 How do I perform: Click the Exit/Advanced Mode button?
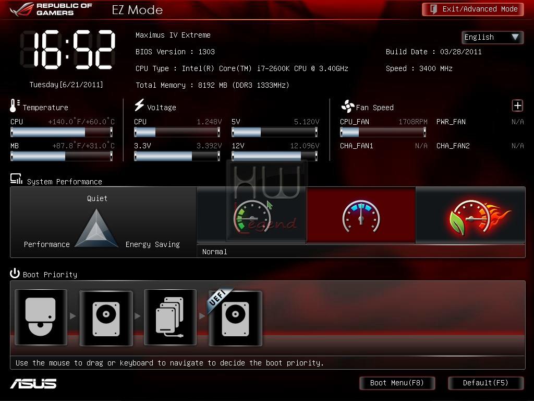point(472,9)
